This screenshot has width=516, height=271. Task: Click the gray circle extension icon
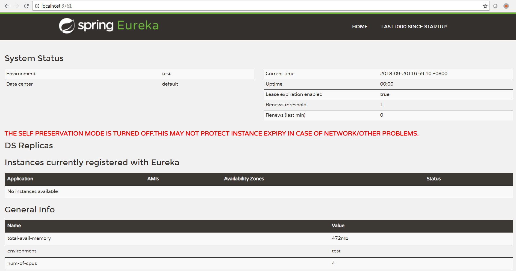(x=495, y=6)
